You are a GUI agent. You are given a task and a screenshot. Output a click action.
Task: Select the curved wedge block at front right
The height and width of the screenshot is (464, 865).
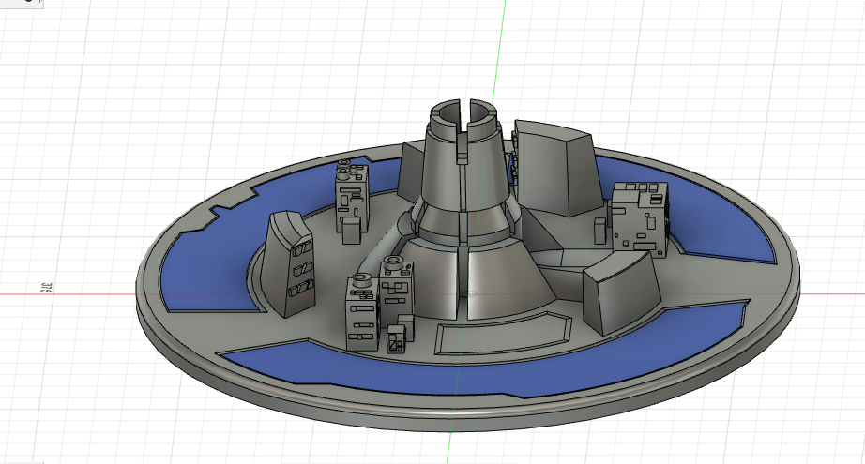[x=621, y=292]
